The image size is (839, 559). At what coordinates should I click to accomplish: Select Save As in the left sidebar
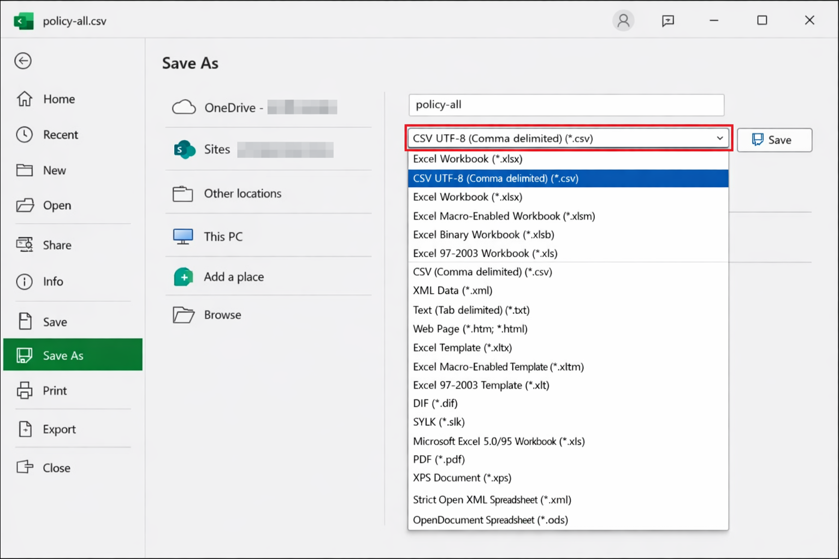point(73,355)
